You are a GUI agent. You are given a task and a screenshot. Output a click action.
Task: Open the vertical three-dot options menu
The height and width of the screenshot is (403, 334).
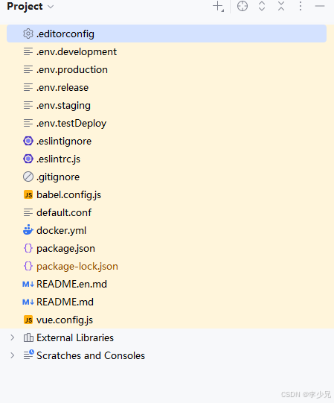tap(301, 6)
